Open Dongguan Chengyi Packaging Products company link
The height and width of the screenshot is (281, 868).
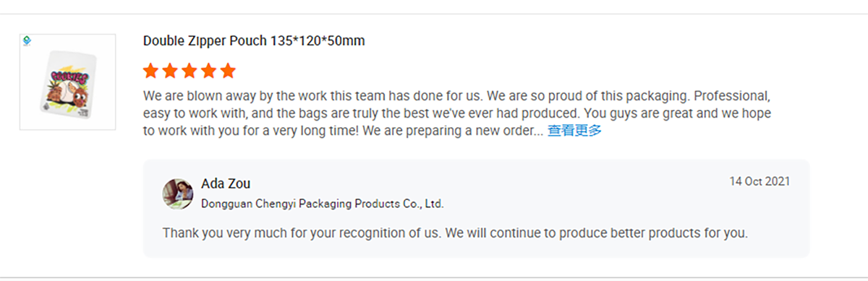point(322,204)
